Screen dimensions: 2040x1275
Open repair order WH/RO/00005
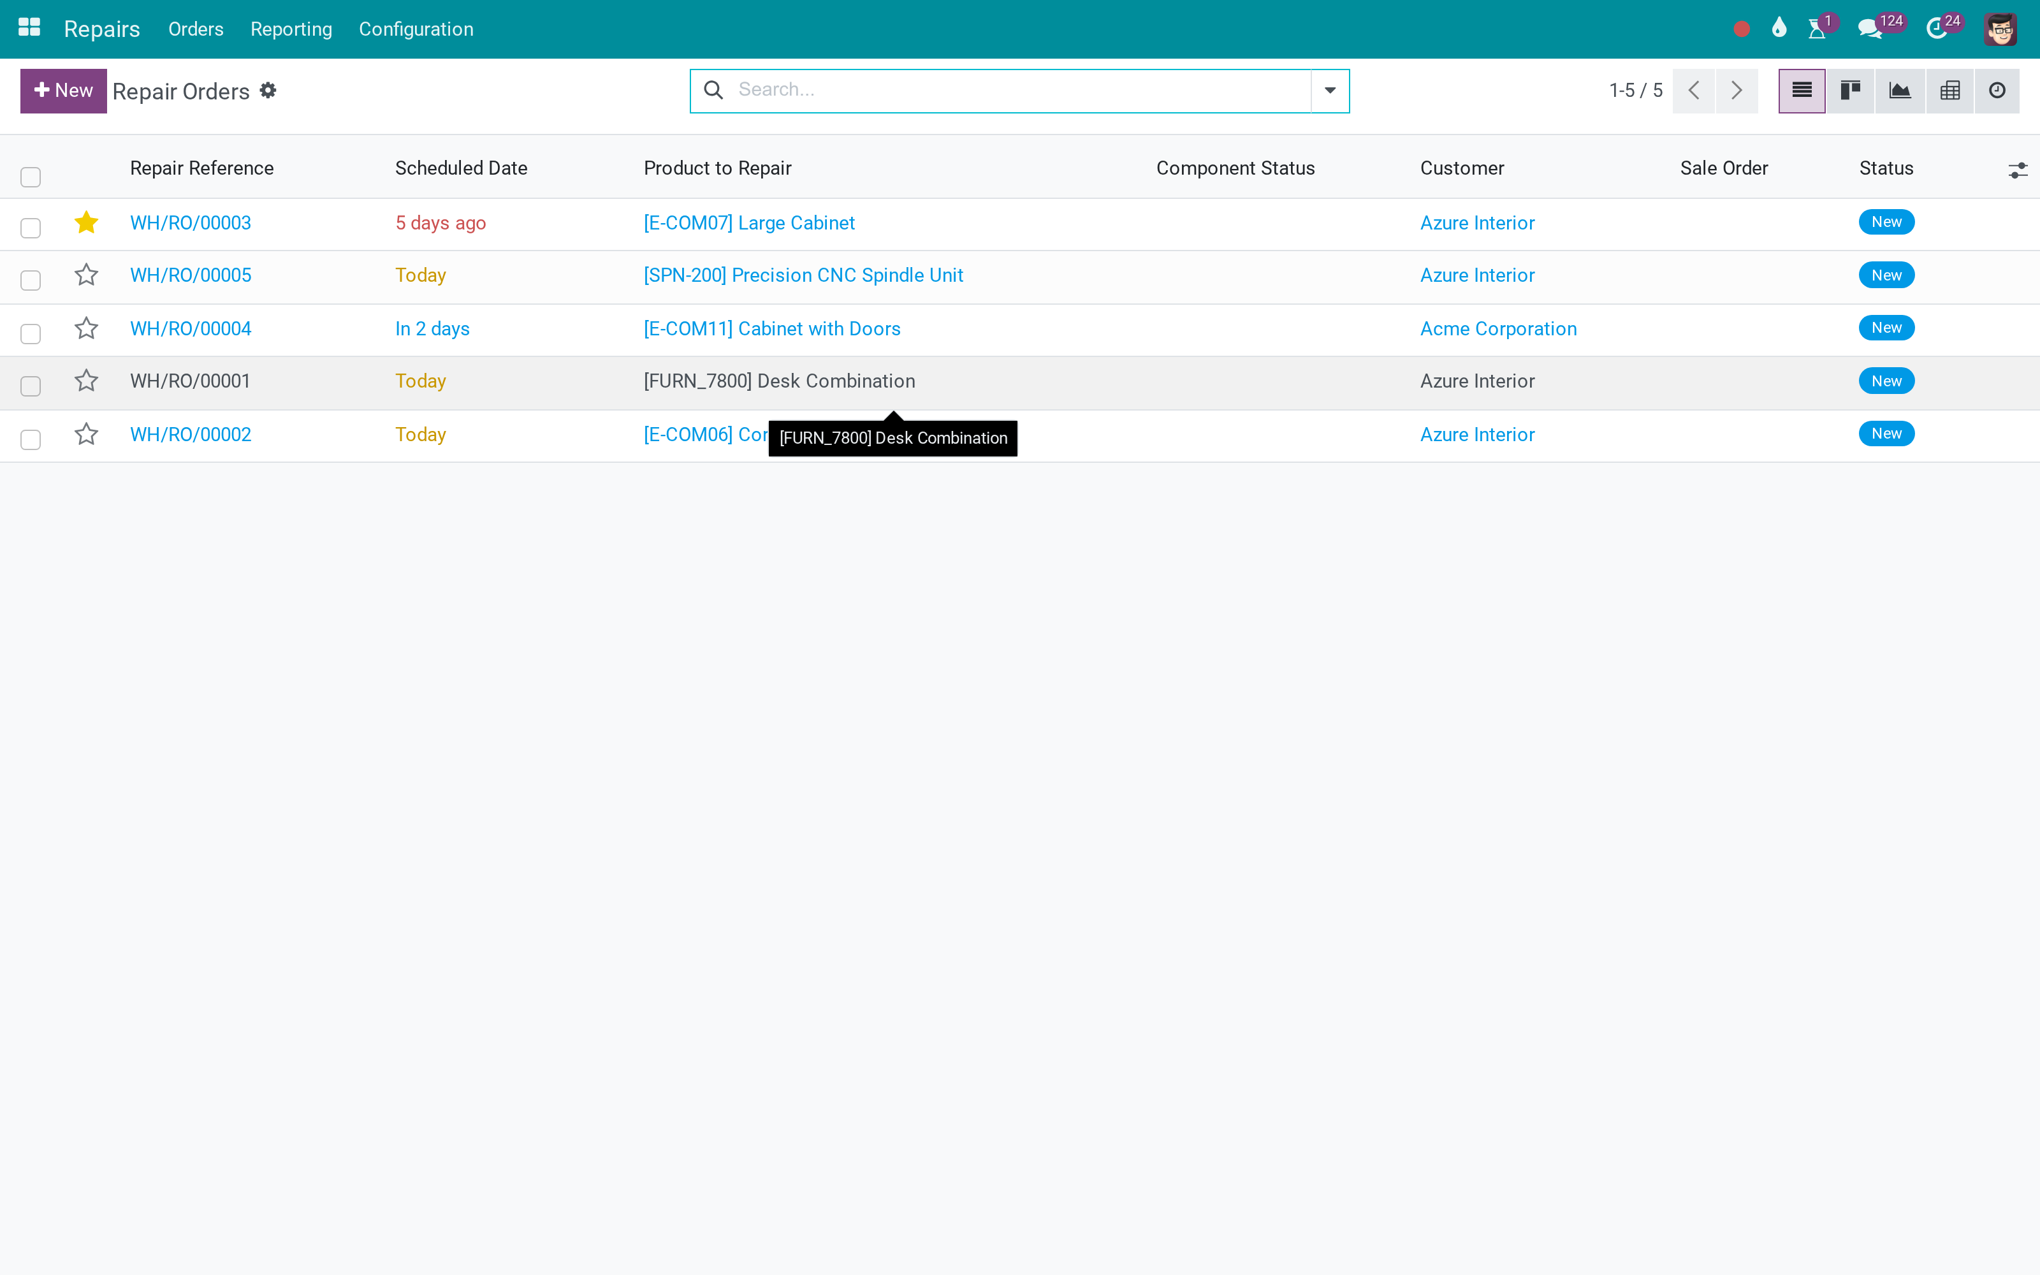pyautogui.click(x=191, y=275)
